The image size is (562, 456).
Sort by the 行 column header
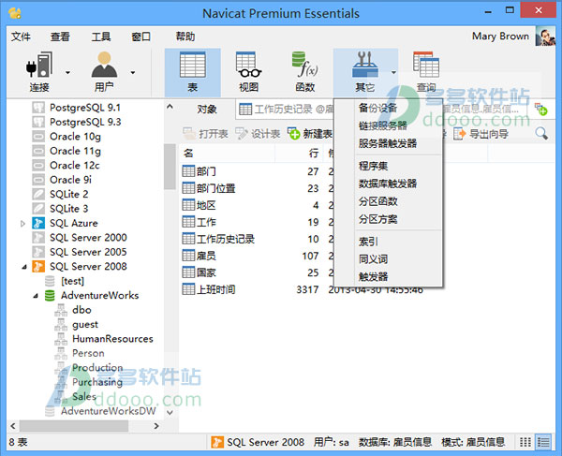pyautogui.click(x=299, y=154)
